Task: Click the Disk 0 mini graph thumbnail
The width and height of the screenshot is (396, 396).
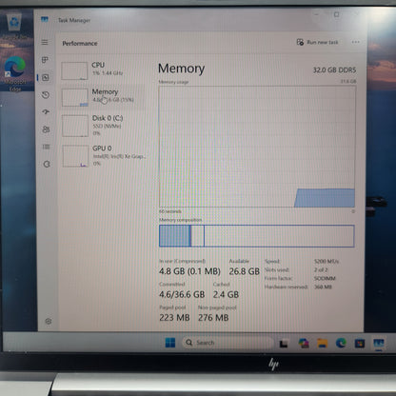Action: tap(75, 126)
